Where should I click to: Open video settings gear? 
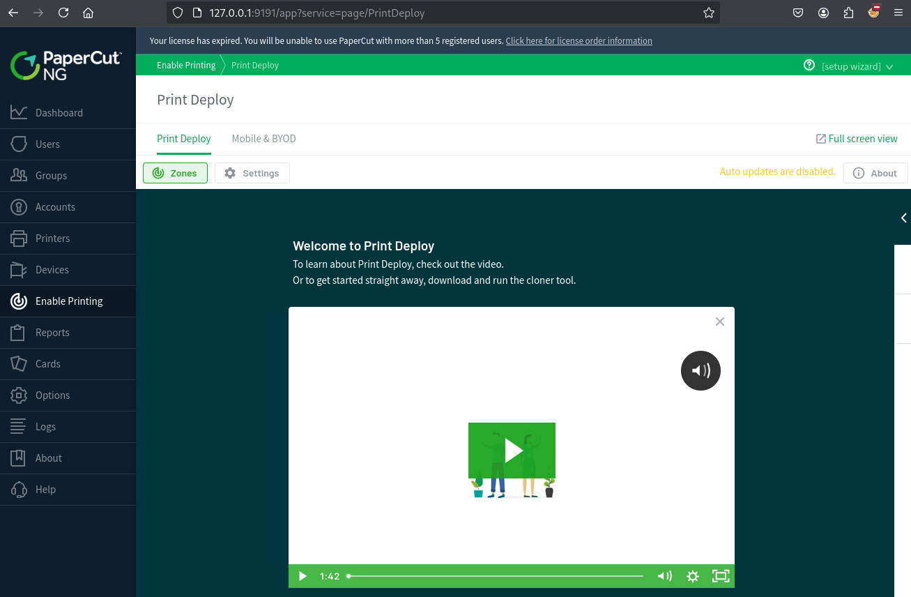click(x=692, y=576)
